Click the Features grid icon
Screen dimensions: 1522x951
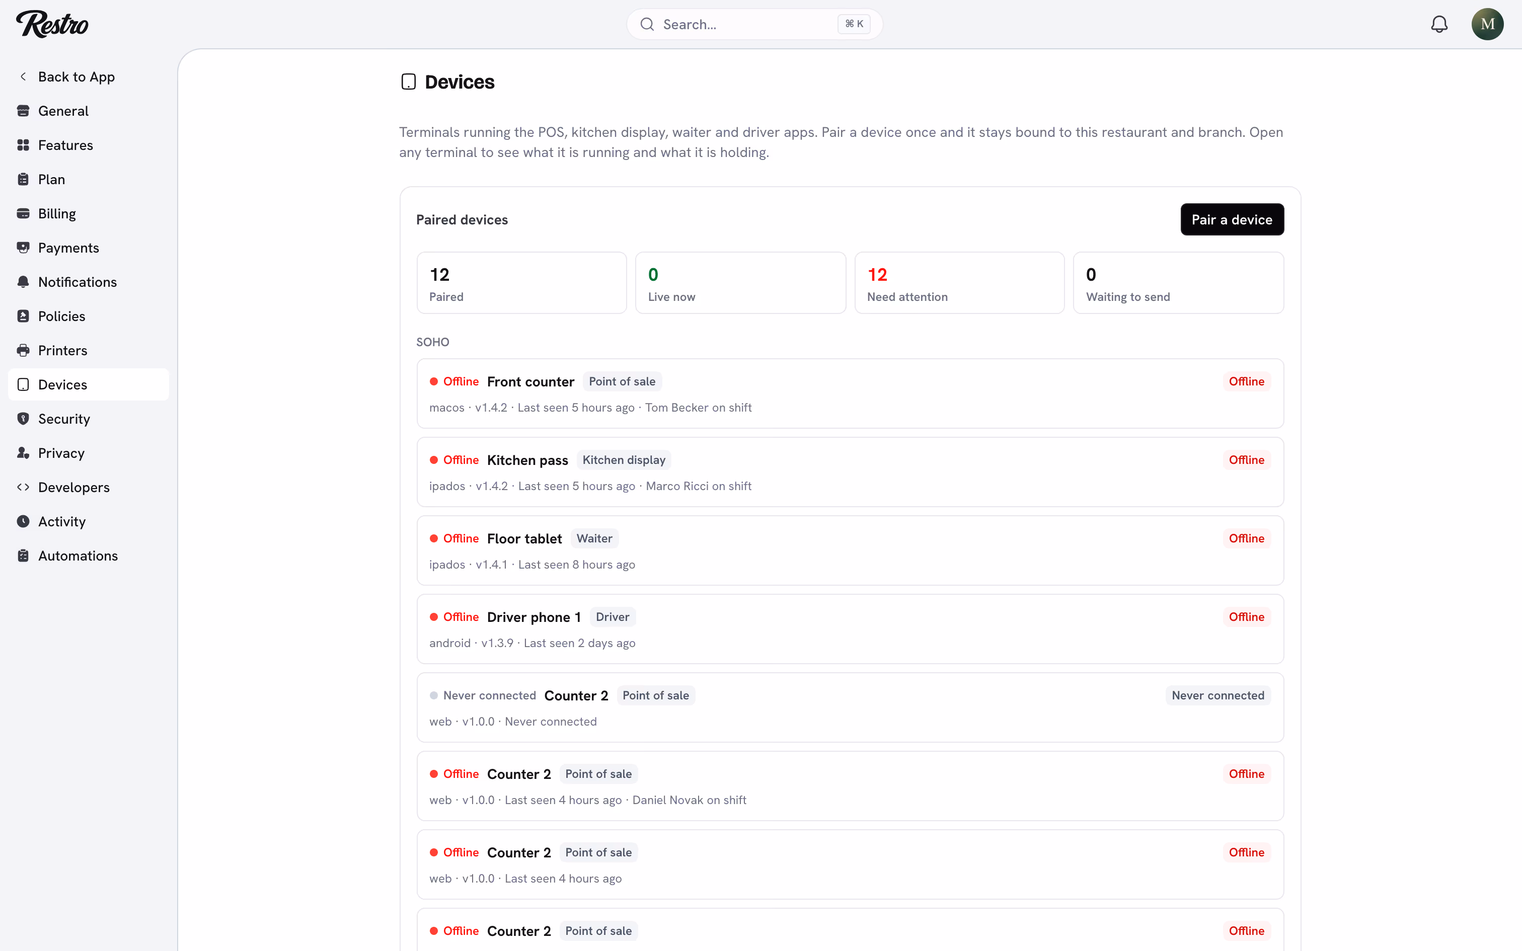click(x=23, y=145)
